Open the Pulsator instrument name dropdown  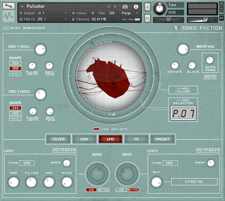coord(22,7)
